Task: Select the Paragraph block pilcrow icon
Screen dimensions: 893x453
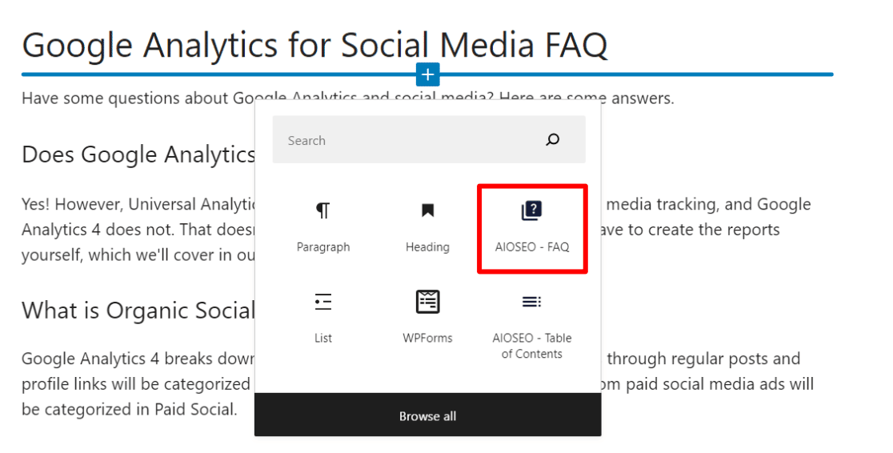Action: [322, 210]
